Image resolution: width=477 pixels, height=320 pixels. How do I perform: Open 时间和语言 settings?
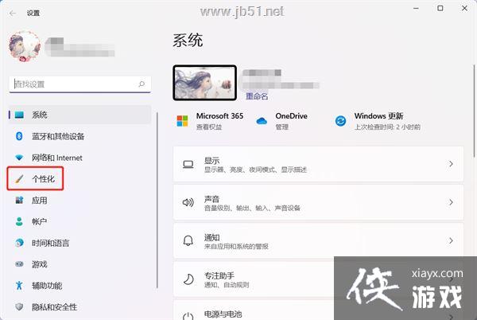79,243
